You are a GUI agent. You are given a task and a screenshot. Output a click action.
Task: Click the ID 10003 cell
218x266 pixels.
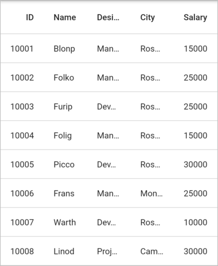click(x=22, y=106)
